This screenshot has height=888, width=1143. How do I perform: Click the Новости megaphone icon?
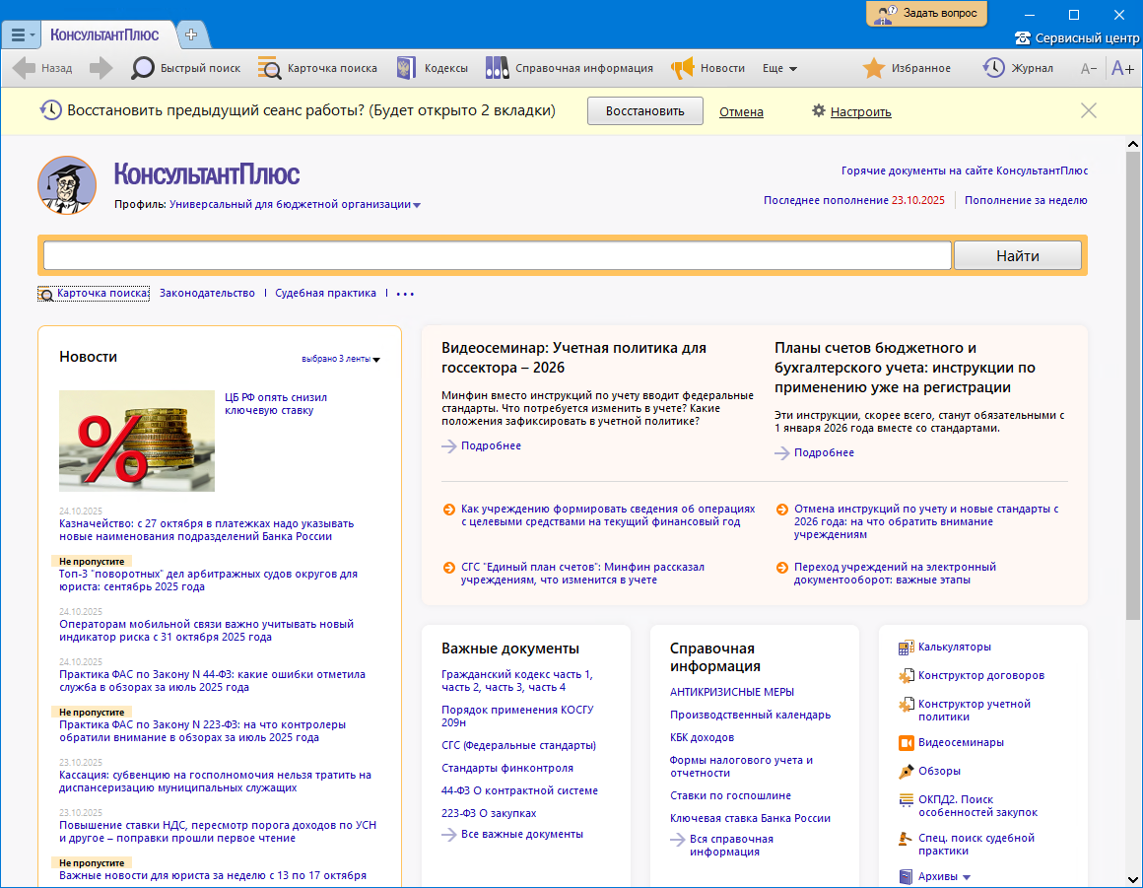[x=683, y=68]
